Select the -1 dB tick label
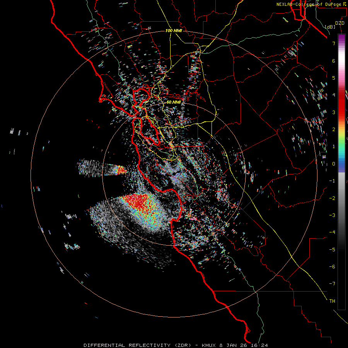This screenshot has height=348, width=348. coord(332,181)
